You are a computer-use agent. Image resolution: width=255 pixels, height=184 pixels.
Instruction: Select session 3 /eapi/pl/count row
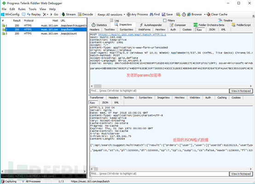click(x=44, y=34)
